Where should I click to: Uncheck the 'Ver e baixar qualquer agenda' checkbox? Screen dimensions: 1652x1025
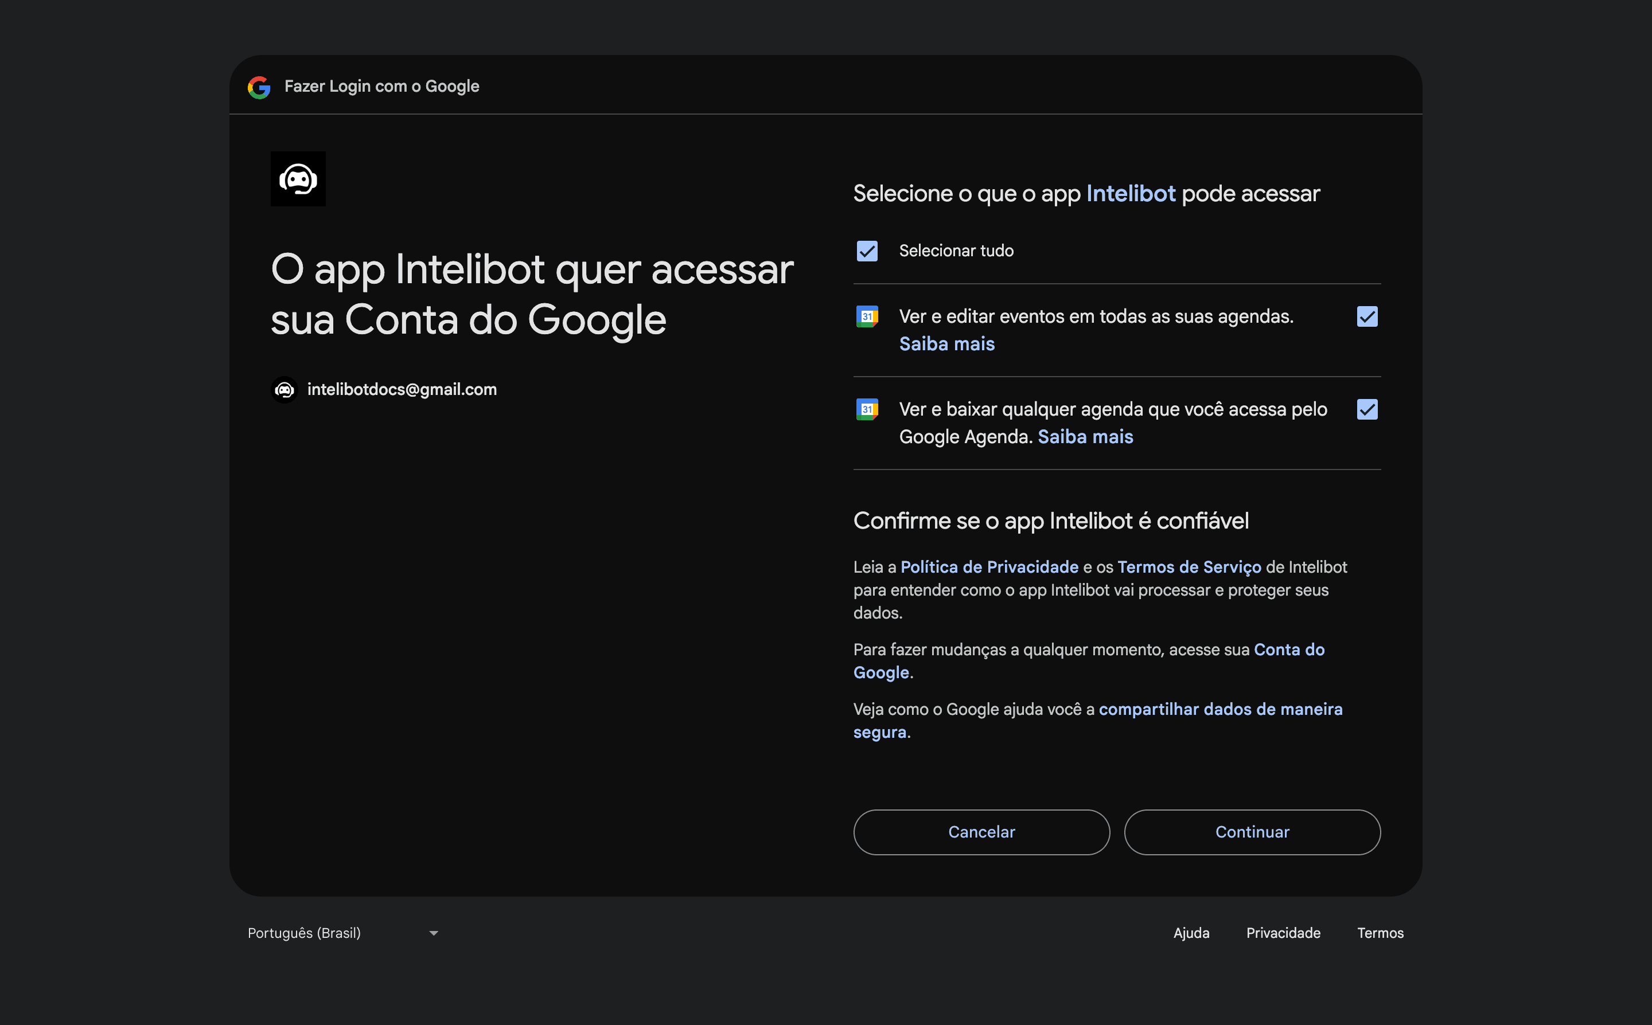click(1367, 409)
